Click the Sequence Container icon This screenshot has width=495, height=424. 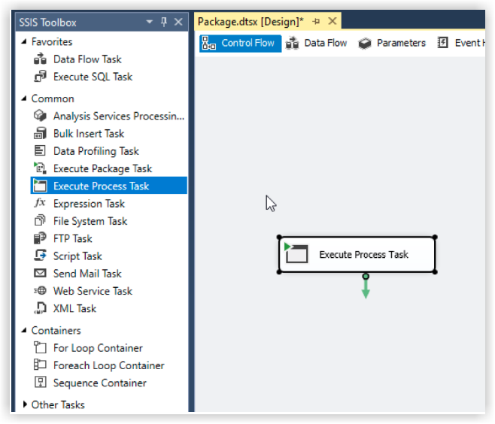point(40,383)
